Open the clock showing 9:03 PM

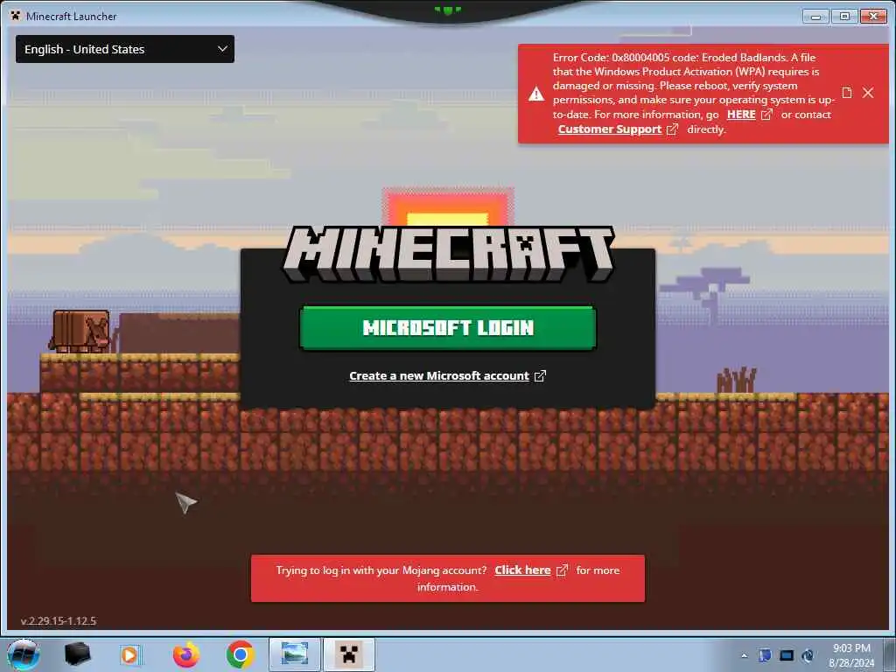pyautogui.click(x=851, y=655)
